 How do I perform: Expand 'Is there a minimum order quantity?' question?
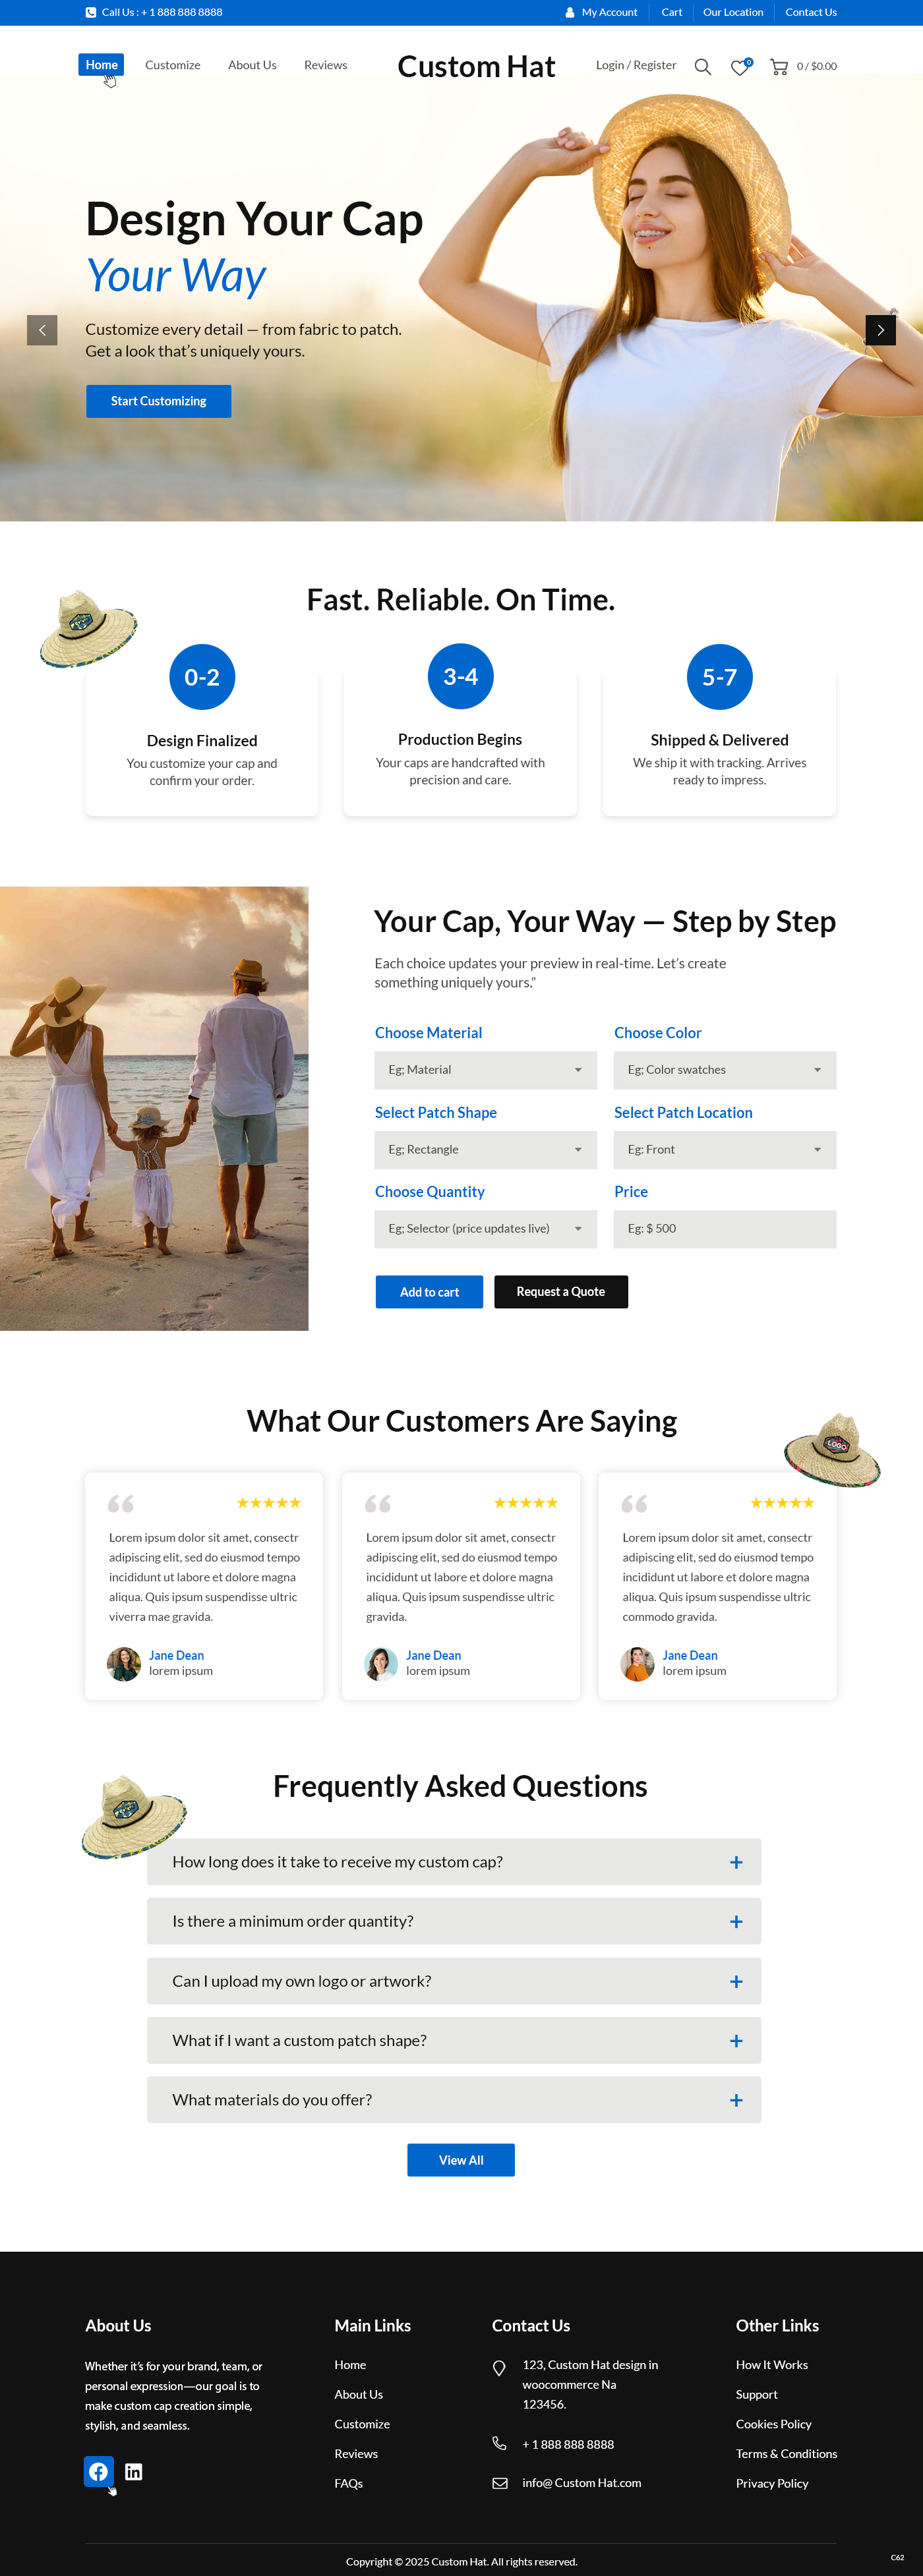click(454, 1921)
